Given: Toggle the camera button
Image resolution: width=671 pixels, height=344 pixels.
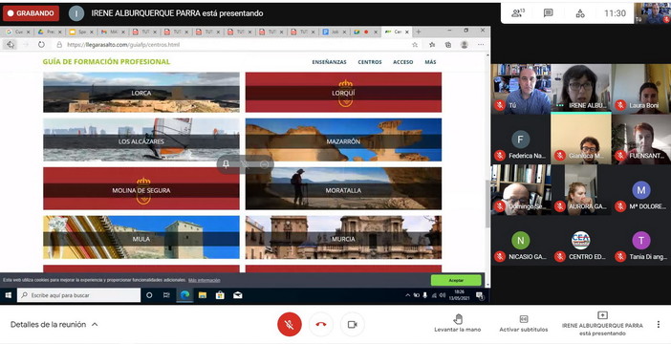Looking at the screenshot, I should [x=352, y=324].
